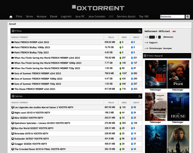Open the Films menu
Image resolution: width=193 pixels, height=153 pixels.
pyautogui.click(x=19, y=16)
